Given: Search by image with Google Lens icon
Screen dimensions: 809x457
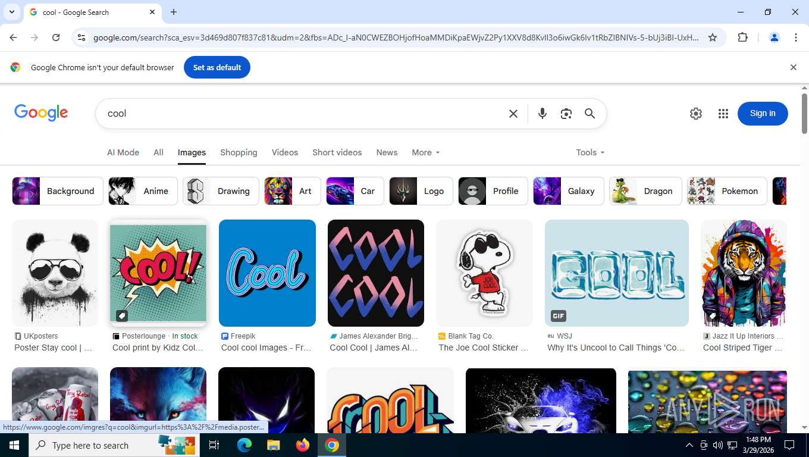Looking at the screenshot, I should (x=566, y=114).
